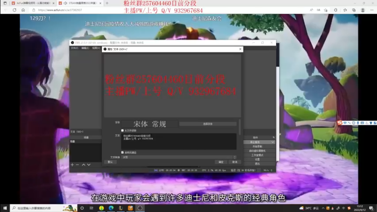Click the taskbar clock showing 13:12
Screen dimensions: 377x212
pos(360,208)
